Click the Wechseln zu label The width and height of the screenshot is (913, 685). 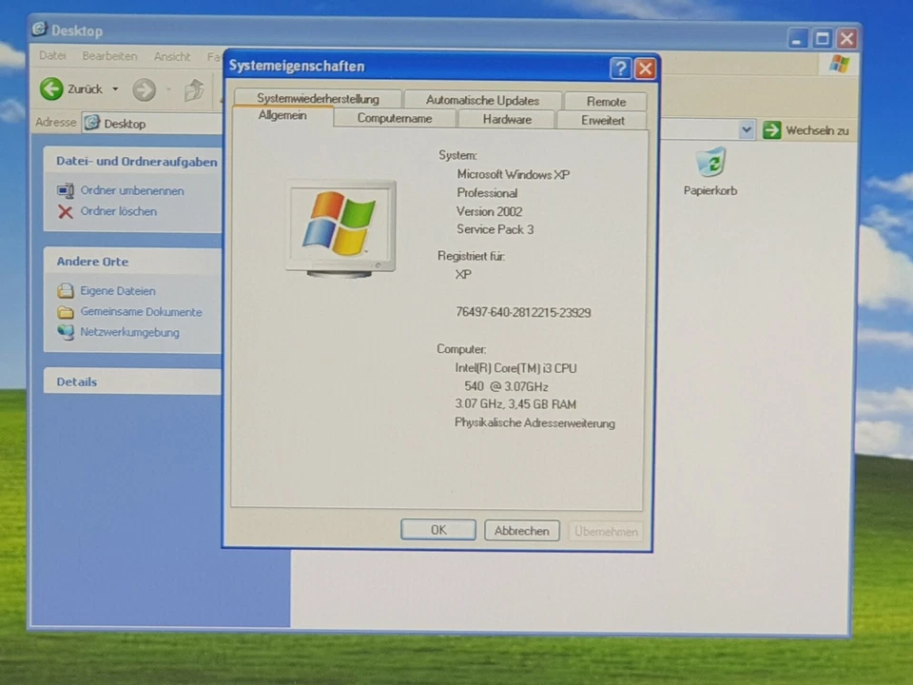pos(817,130)
